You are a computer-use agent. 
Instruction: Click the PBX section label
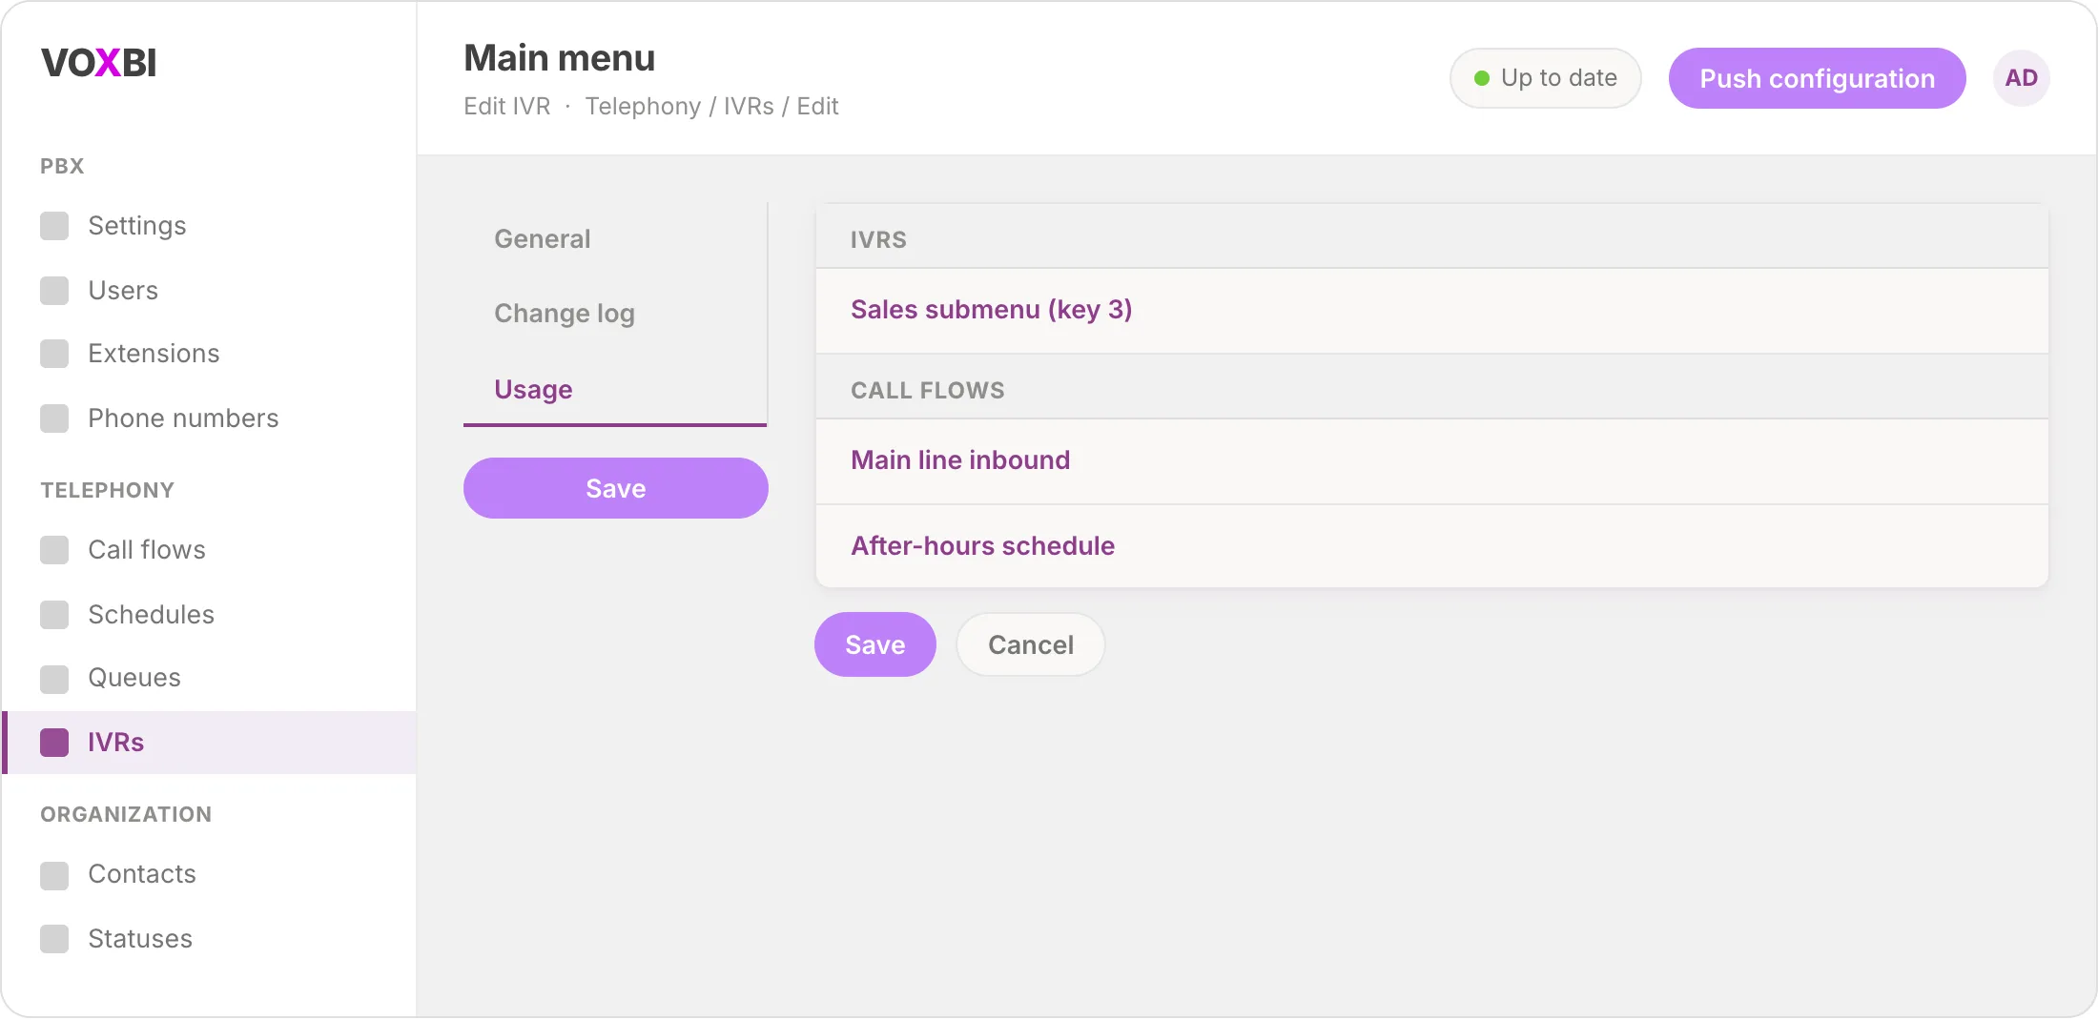point(62,166)
